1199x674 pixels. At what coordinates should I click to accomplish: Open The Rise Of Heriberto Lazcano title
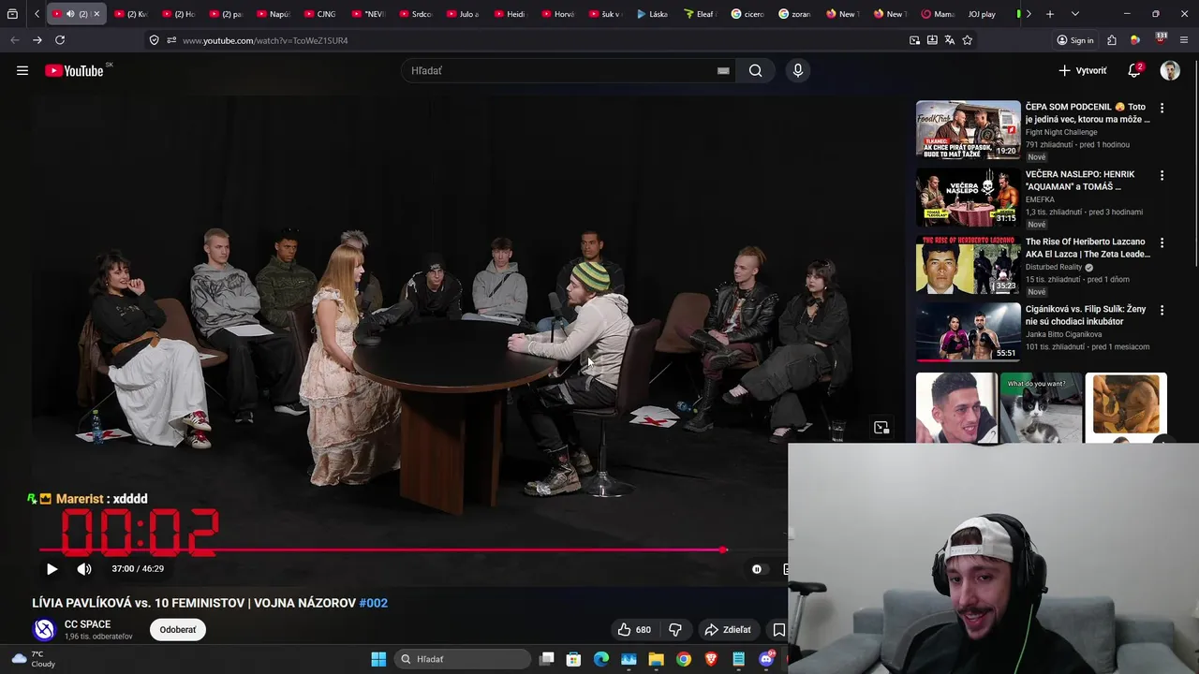coord(1088,247)
